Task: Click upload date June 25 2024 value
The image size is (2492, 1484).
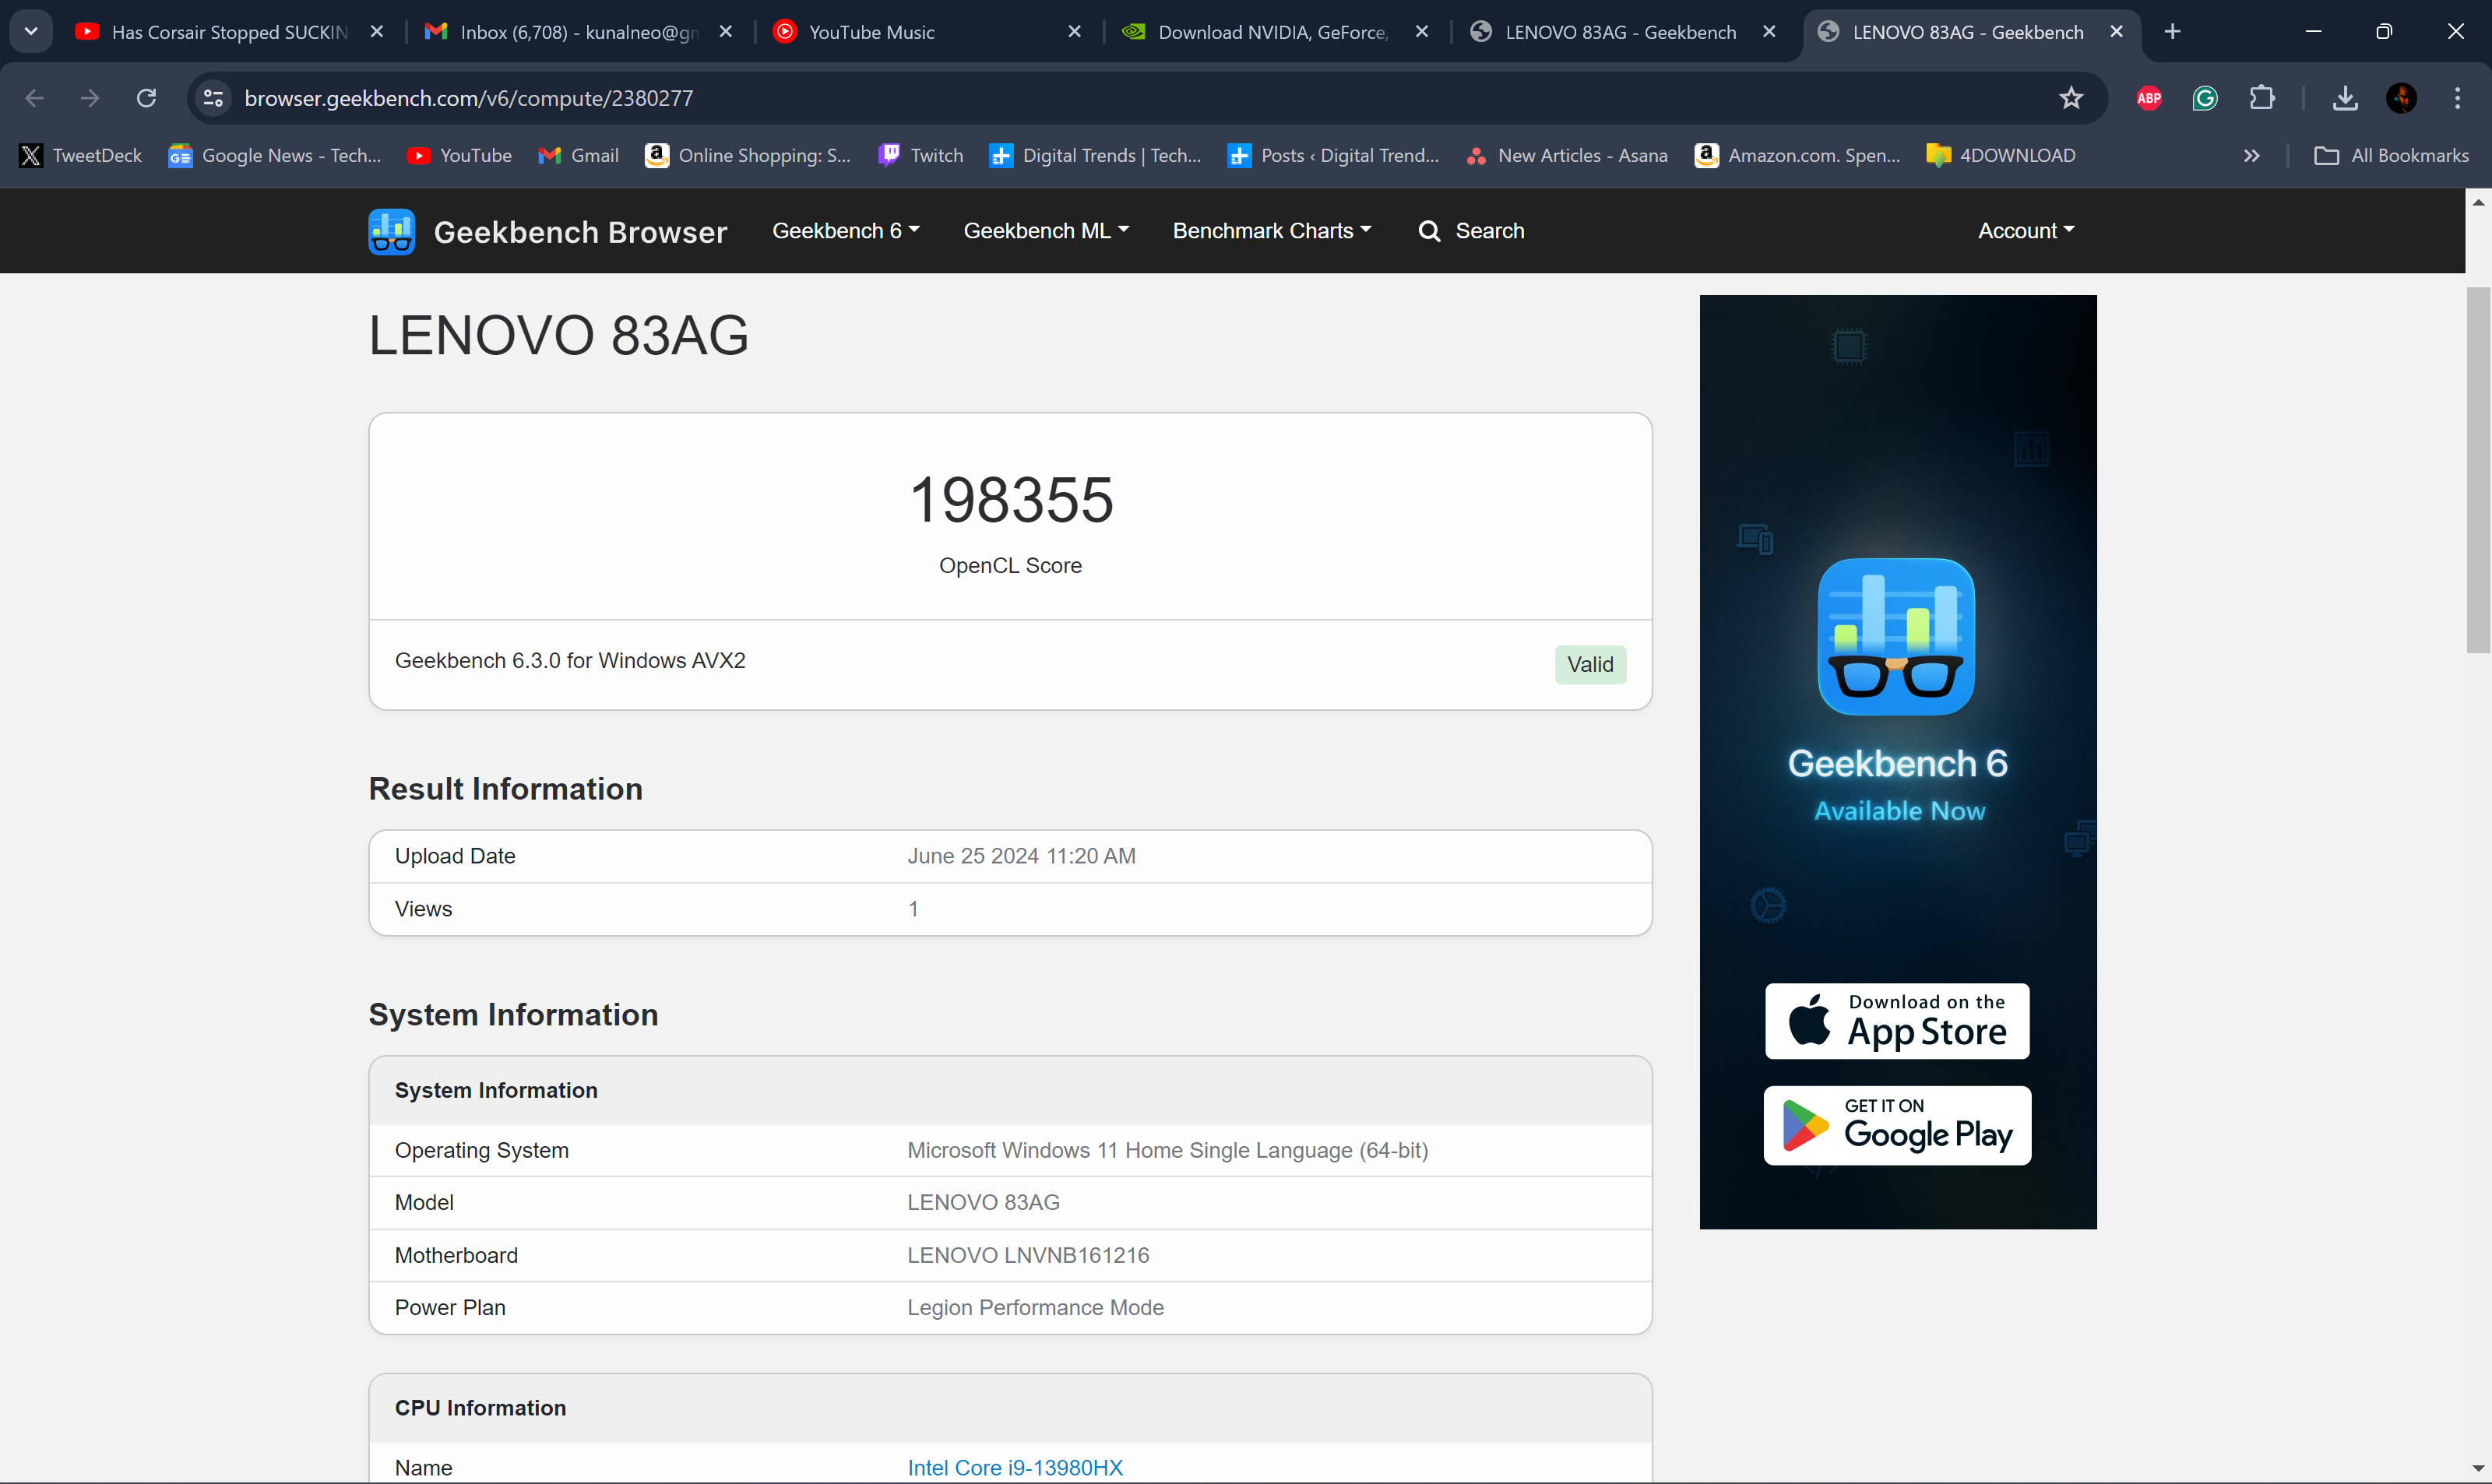Action: click(x=1021, y=856)
